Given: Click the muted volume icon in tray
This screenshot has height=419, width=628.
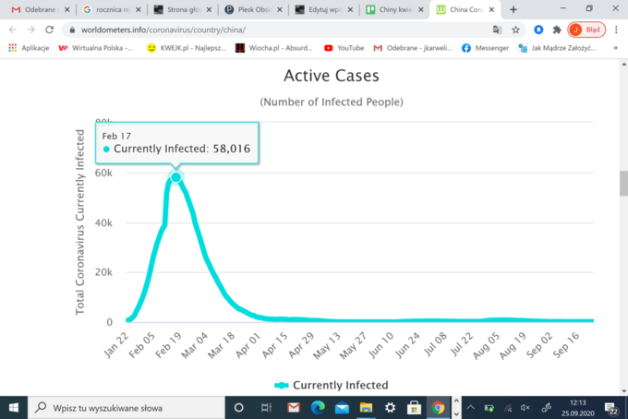Looking at the screenshot, I should 525,407.
